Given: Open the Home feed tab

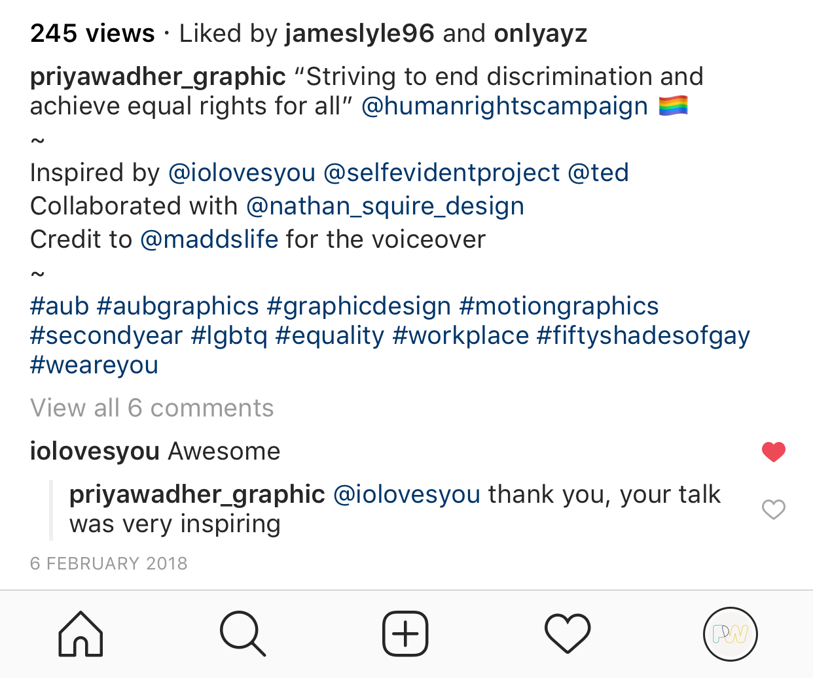Looking at the screenshot, I should pos(81,634).
